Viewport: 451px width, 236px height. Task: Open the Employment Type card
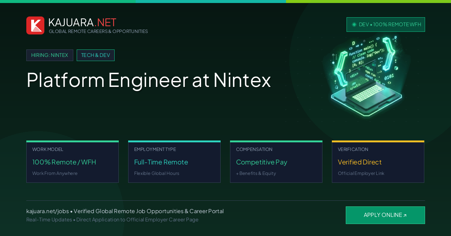point(174,162)
